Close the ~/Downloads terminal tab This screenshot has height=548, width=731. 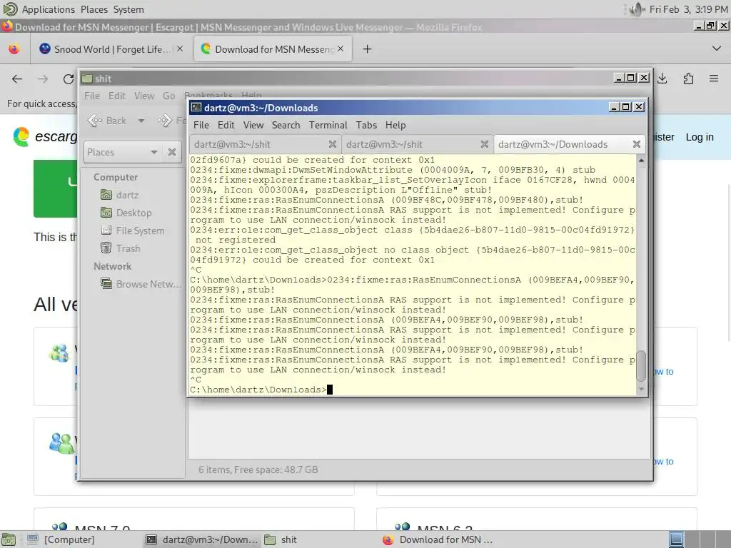[x=637, y=144]
